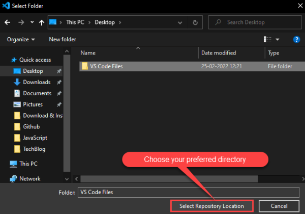Click the blue computer icon in address bar

click(x=53, y=22)
